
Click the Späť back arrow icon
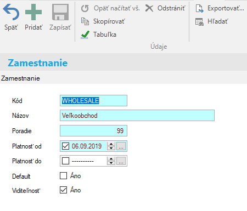pos(11,12)
